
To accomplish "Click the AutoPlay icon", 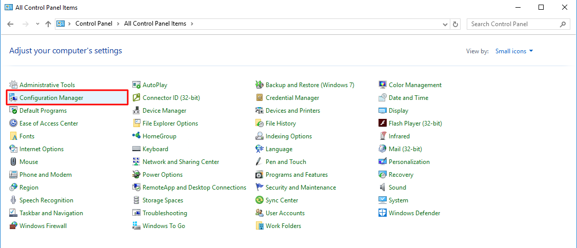I will pyautogui.click(x=136, y=85).
